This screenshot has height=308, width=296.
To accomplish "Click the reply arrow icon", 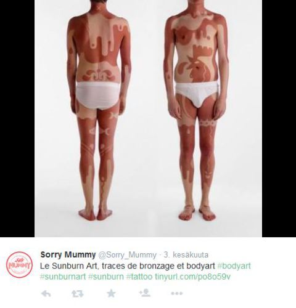I will tap(46, 294).
